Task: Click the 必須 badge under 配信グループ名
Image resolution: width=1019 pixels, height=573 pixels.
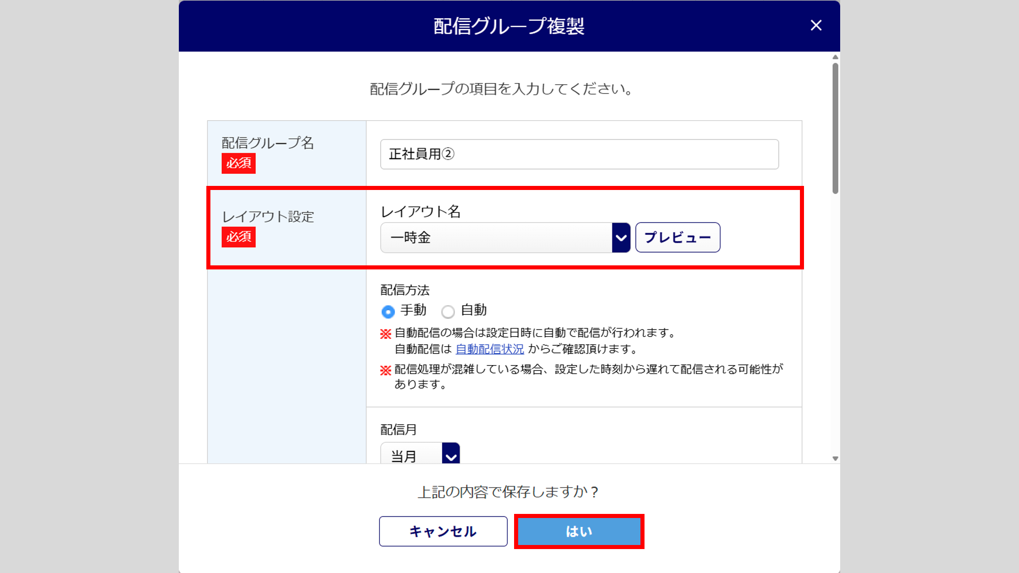Action: click(238, 163)
